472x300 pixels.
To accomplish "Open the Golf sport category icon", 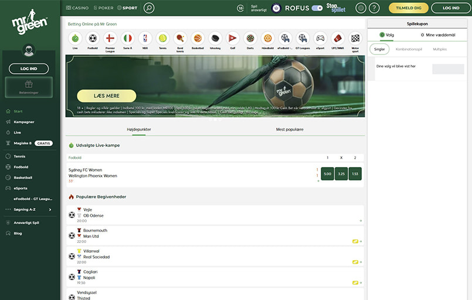I will [232, 38].
